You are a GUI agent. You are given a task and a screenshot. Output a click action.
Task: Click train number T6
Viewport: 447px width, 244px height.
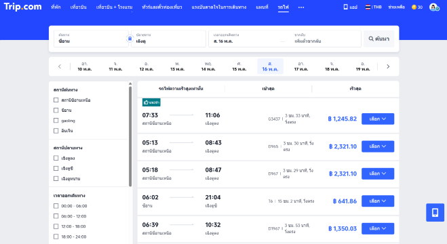tap(270, 201)
